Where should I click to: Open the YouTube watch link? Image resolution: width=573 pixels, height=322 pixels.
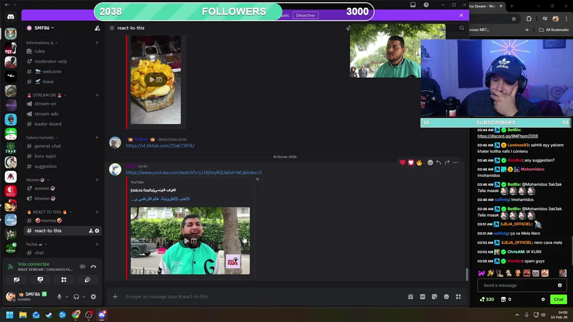point(193,173)
